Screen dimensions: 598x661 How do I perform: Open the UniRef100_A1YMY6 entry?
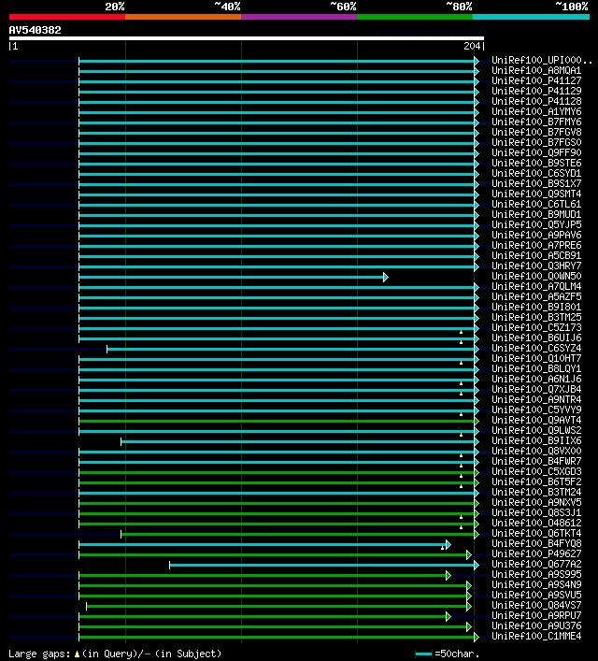536,111
